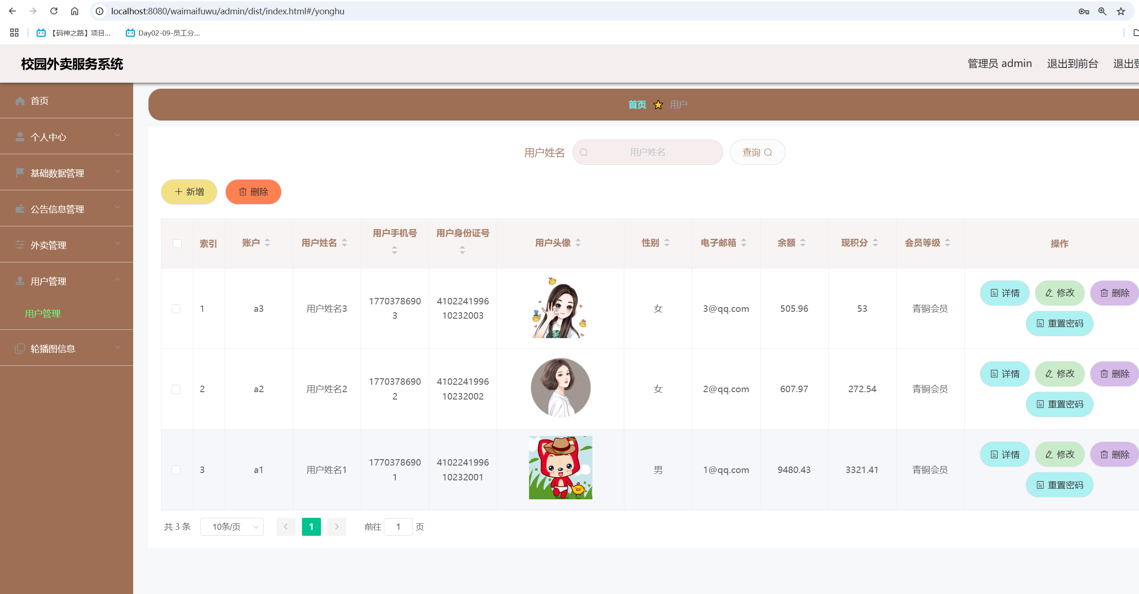The image size is (1139, 594).
Task: Sort by 用户手机号 column arrows
Action: pyautogui.click(x=394, y=250)
